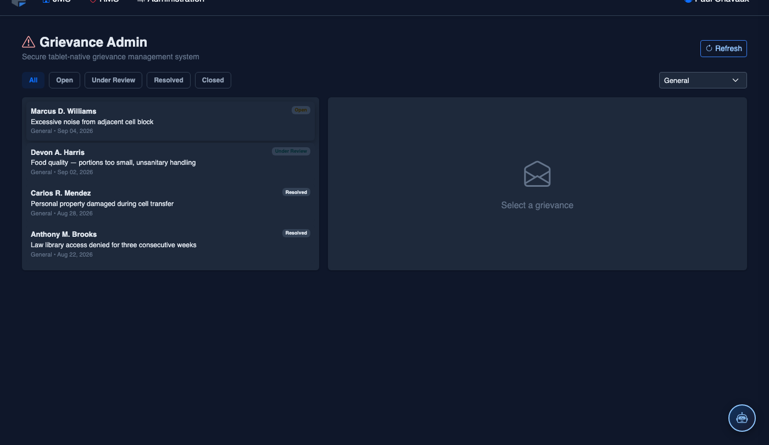Viewport: 769px width, 445px height.
Task: Click the "General • Sep 04, 2026" line
Action: (x=62, y=131)
